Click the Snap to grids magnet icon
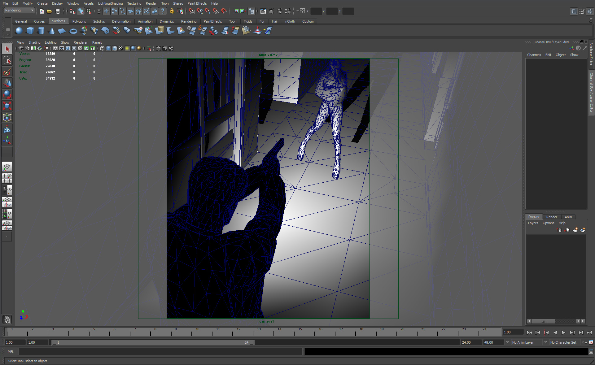The image size is (595, 365). pos(191,11)
